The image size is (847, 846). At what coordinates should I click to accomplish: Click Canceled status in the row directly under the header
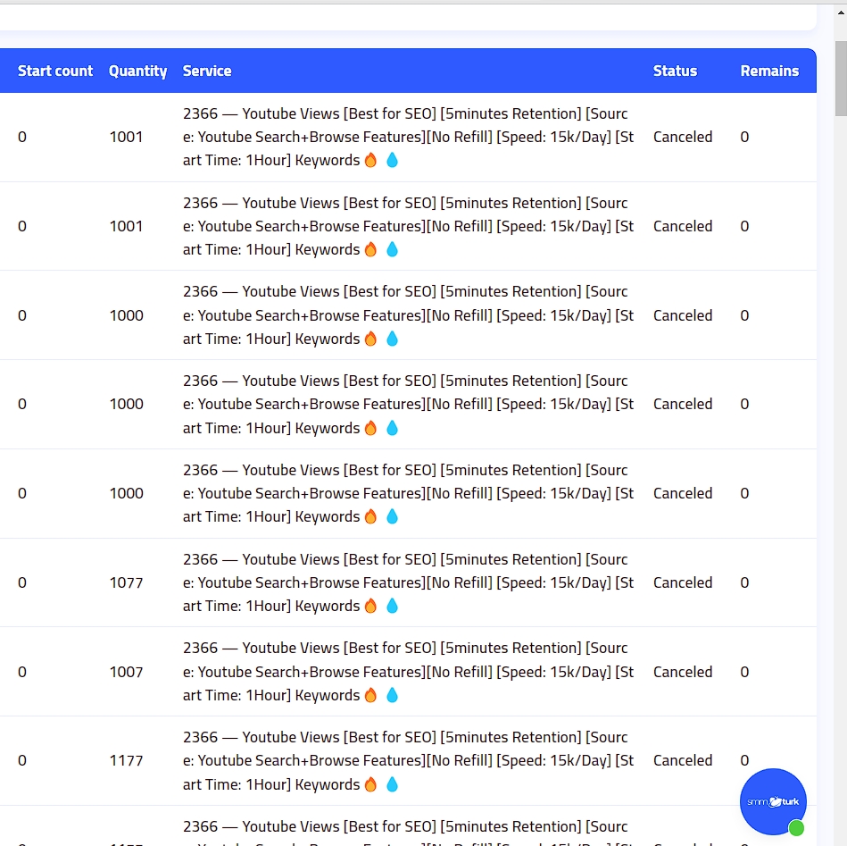pyautogui.click(x=683, y=137)
